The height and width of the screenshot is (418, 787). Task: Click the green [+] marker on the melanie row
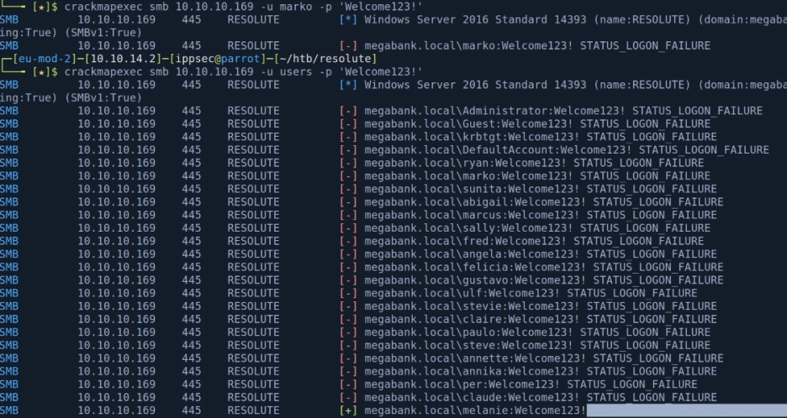coord(348,410)
